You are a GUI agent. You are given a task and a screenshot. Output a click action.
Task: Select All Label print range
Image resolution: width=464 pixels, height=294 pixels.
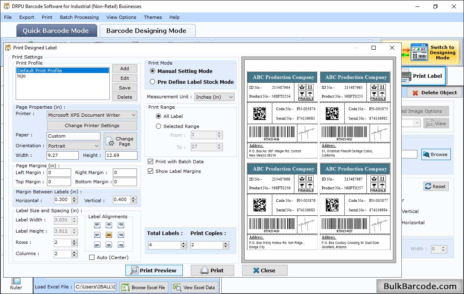(x=159, y=116)
